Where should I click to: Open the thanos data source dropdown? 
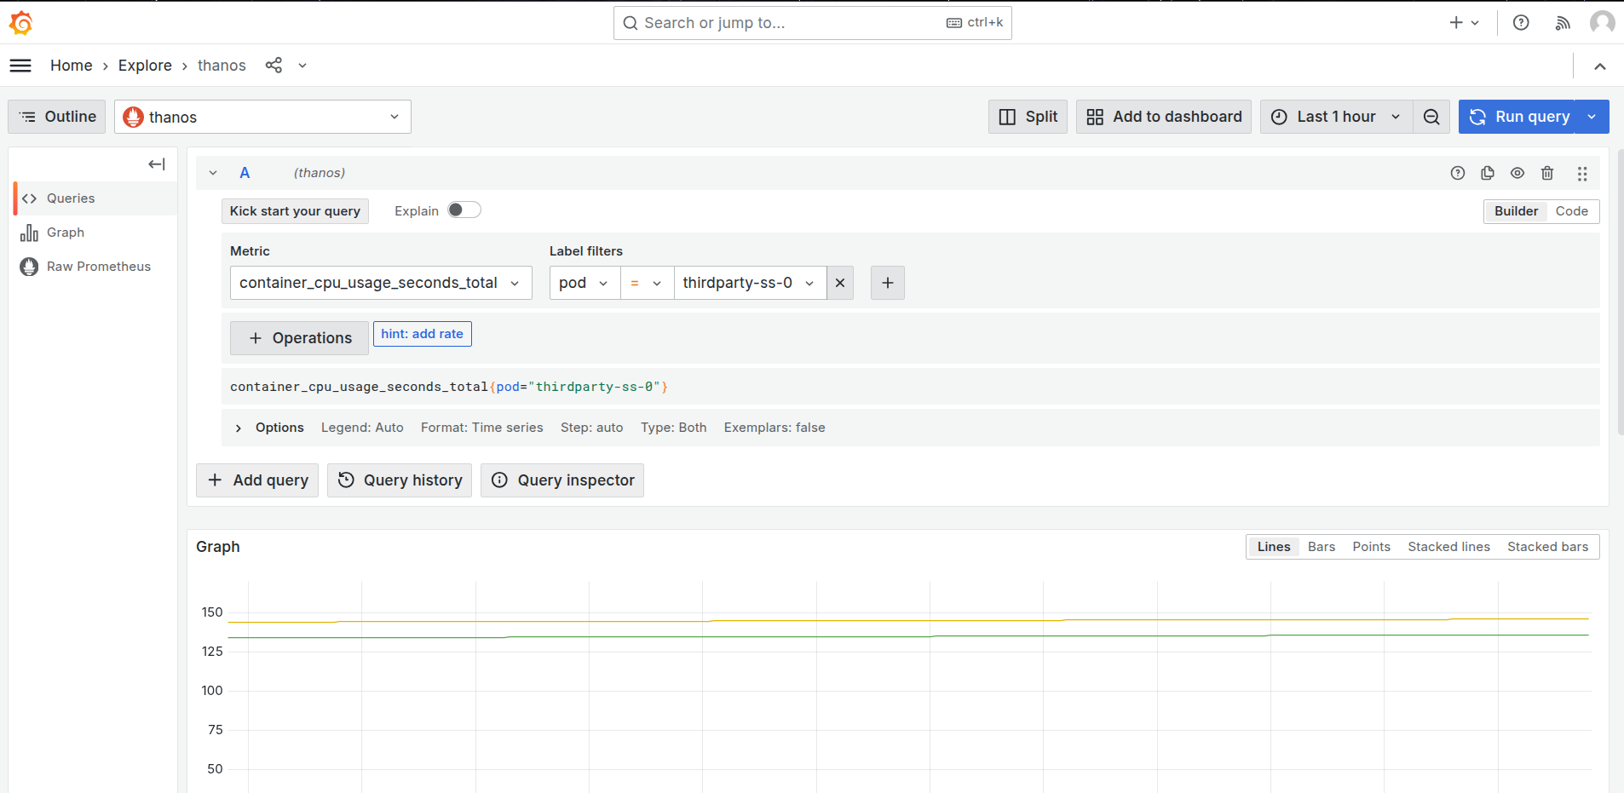pyautogui.click(x=262, y=117)
